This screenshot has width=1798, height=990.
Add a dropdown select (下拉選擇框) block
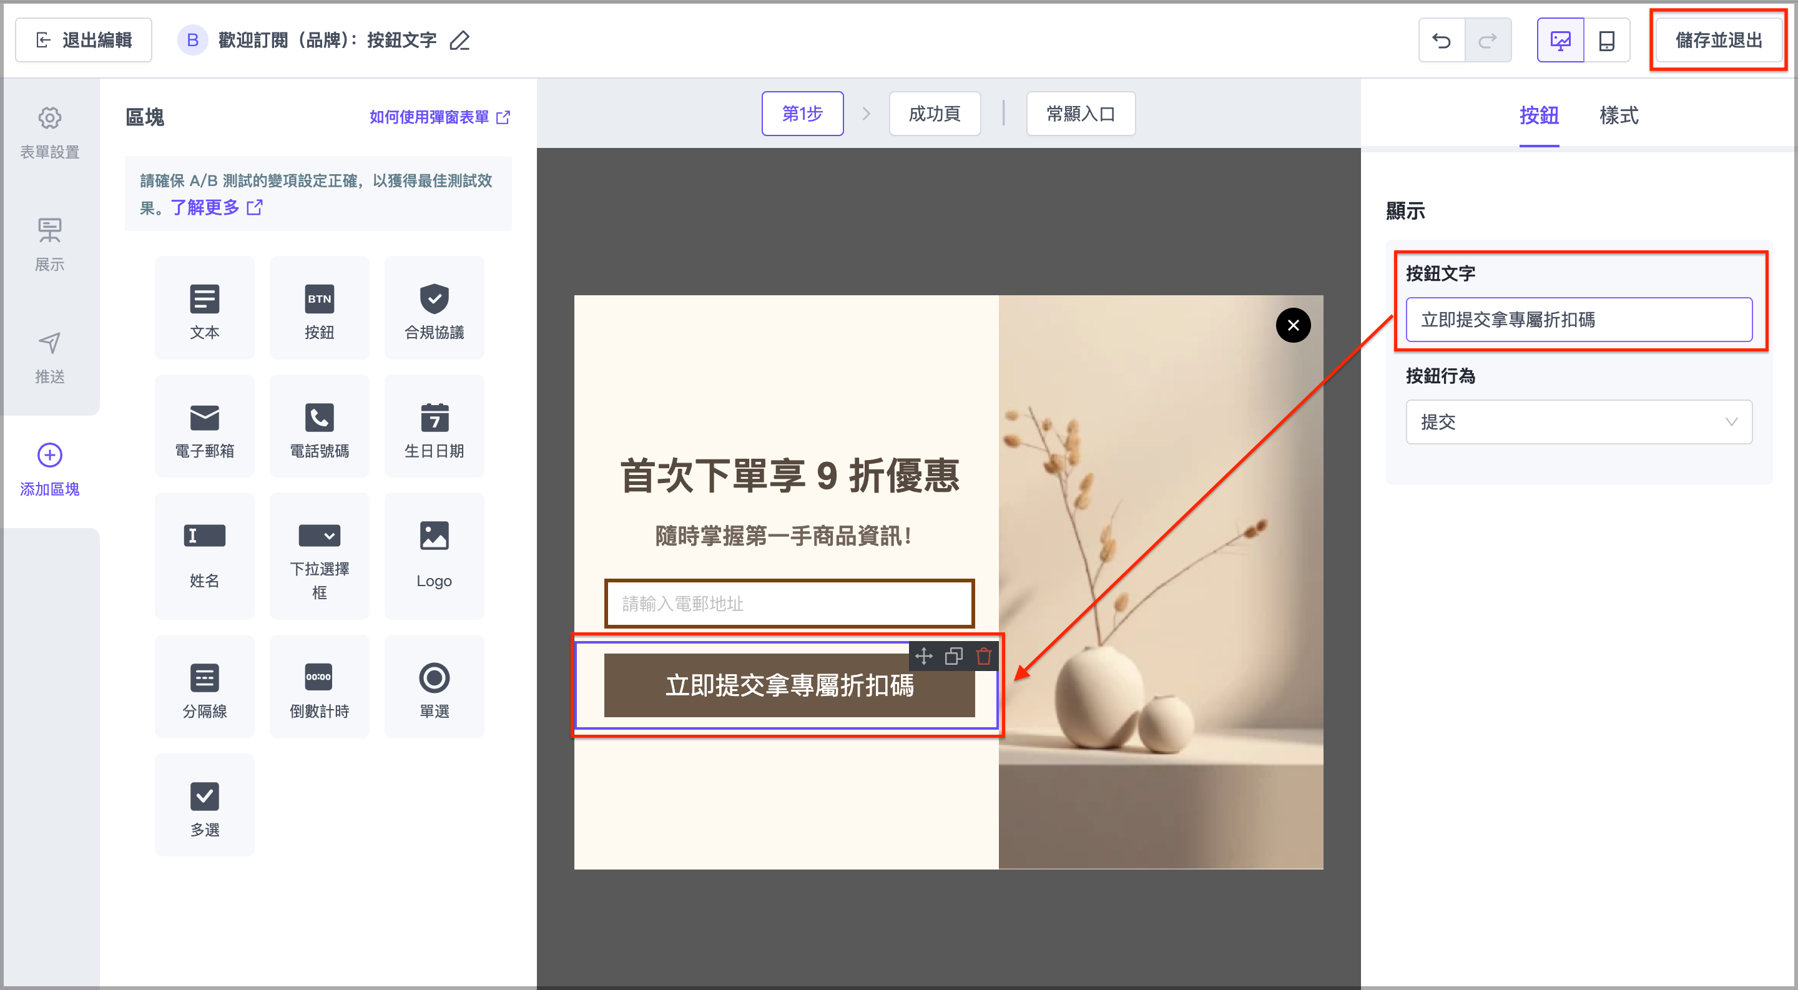pos(319,556)
